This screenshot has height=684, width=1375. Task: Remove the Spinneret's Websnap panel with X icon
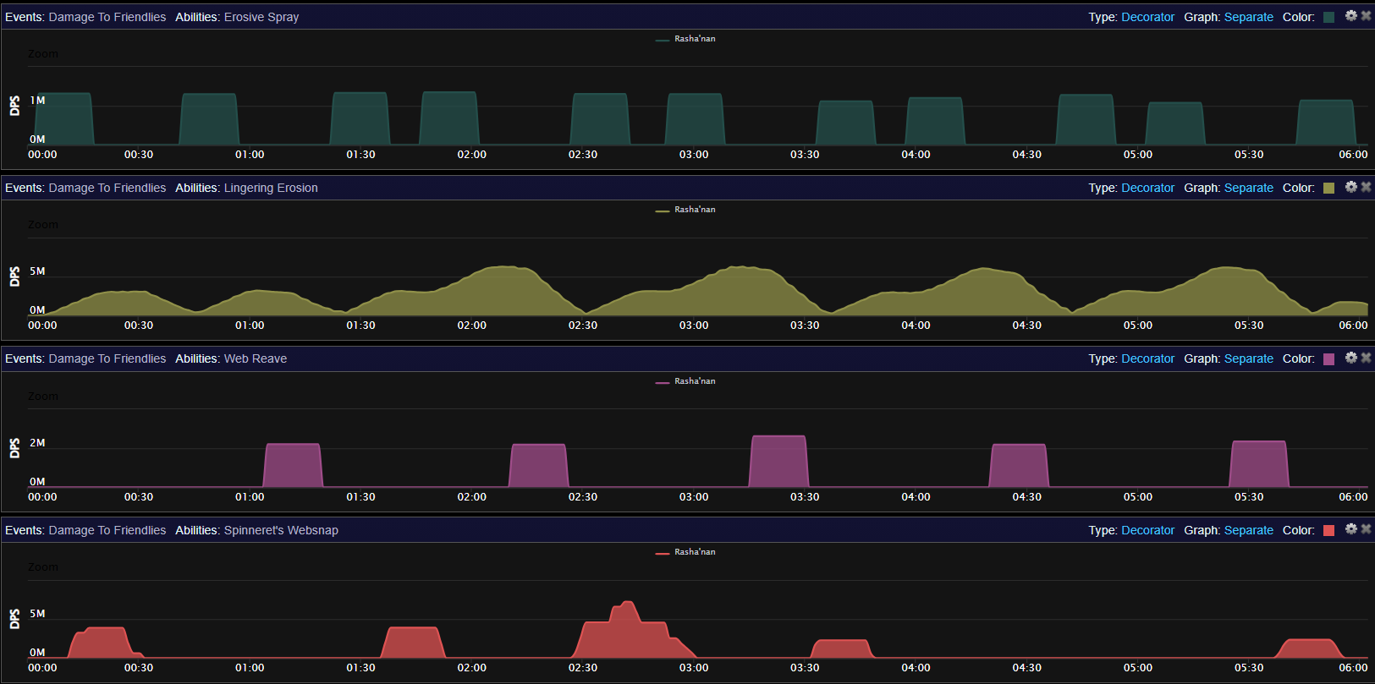tap(1366, 529)
